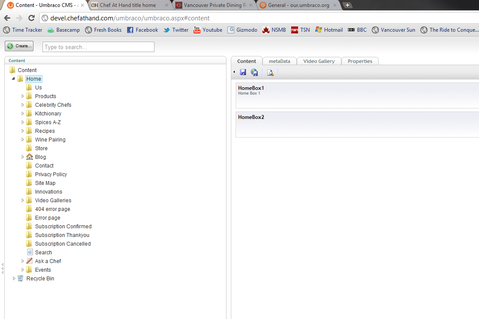Screen dimensions: 479x319
Task: Open the Vancouver Sun bookmark
Action: (394, 30)
